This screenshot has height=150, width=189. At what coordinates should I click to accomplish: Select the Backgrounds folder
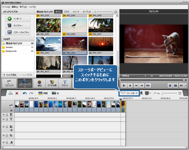[11, 51]
